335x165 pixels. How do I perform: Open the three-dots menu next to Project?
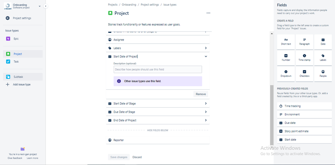tap(208, 13)
